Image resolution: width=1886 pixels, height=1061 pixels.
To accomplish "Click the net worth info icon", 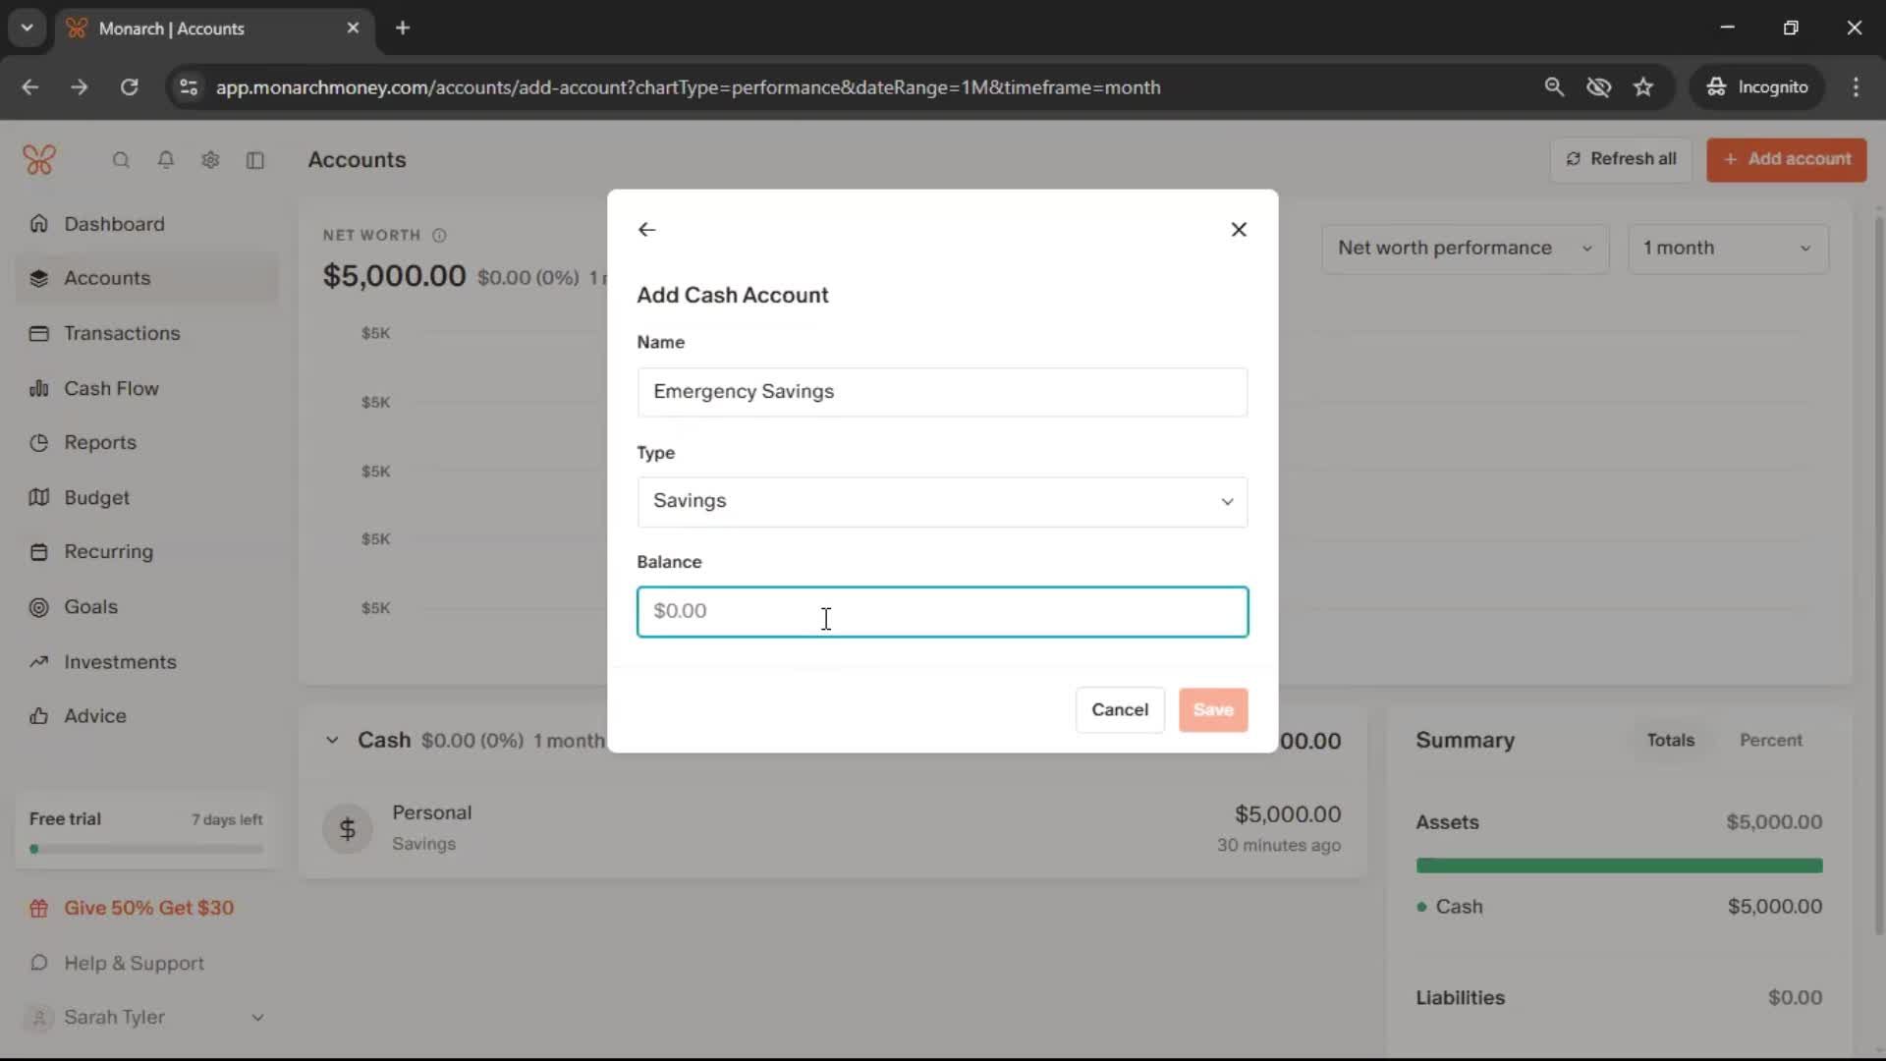I will 439,236.
